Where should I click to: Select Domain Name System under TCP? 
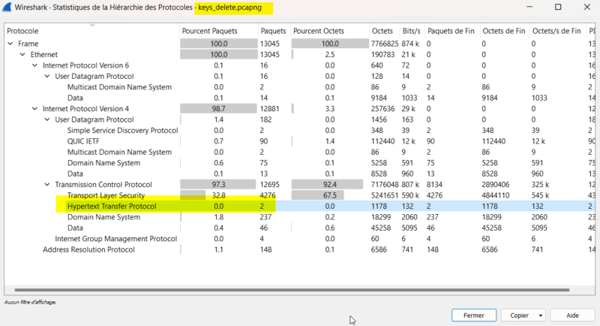point(299,217)
